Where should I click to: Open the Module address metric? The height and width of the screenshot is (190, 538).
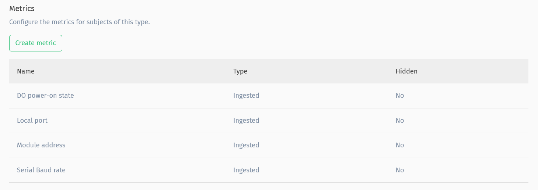click(41, 145)
